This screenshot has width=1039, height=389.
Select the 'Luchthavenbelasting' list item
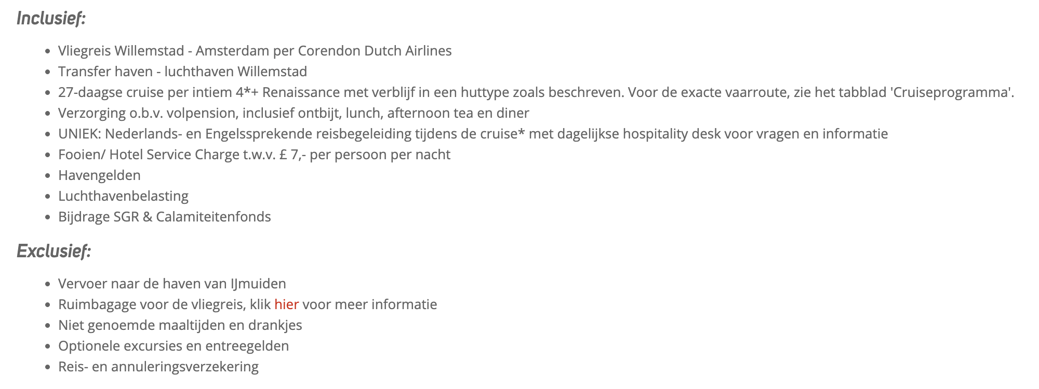click(123, 196)
